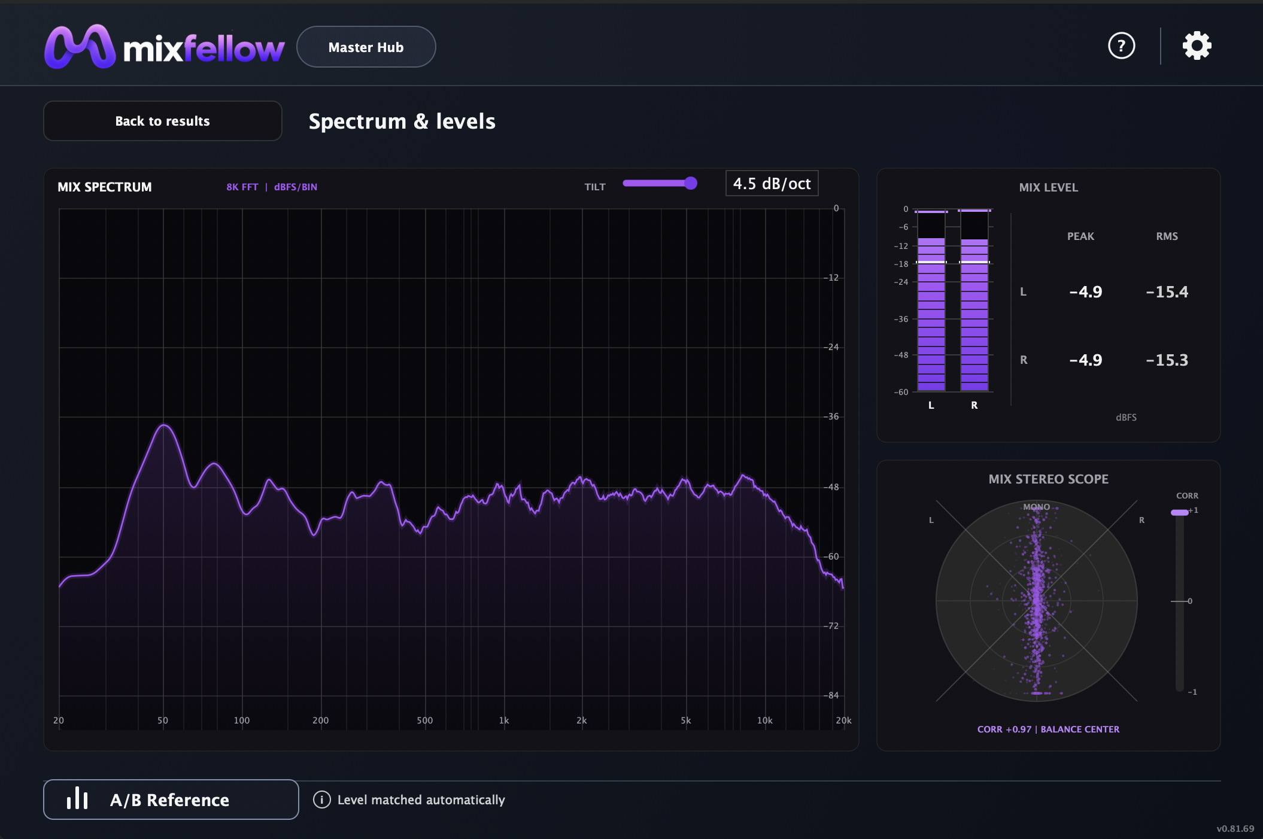Click the BALANCE CENTER readout
The width and height of the screenshot is (1263, 839).
tap(1080, 729)
